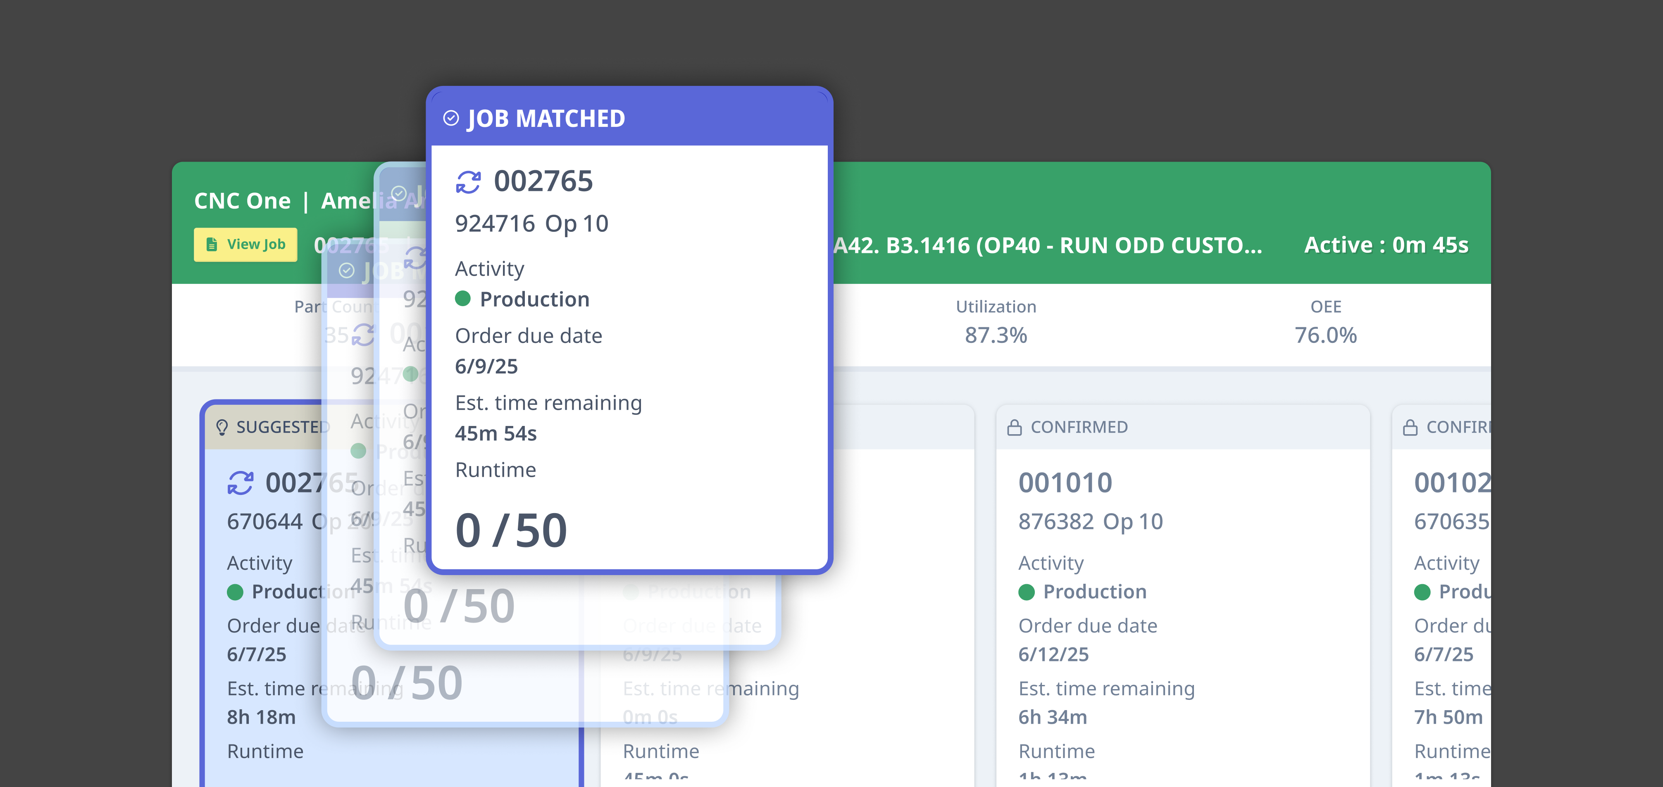Click the CNC One machine name

click(x=242, y=201)
